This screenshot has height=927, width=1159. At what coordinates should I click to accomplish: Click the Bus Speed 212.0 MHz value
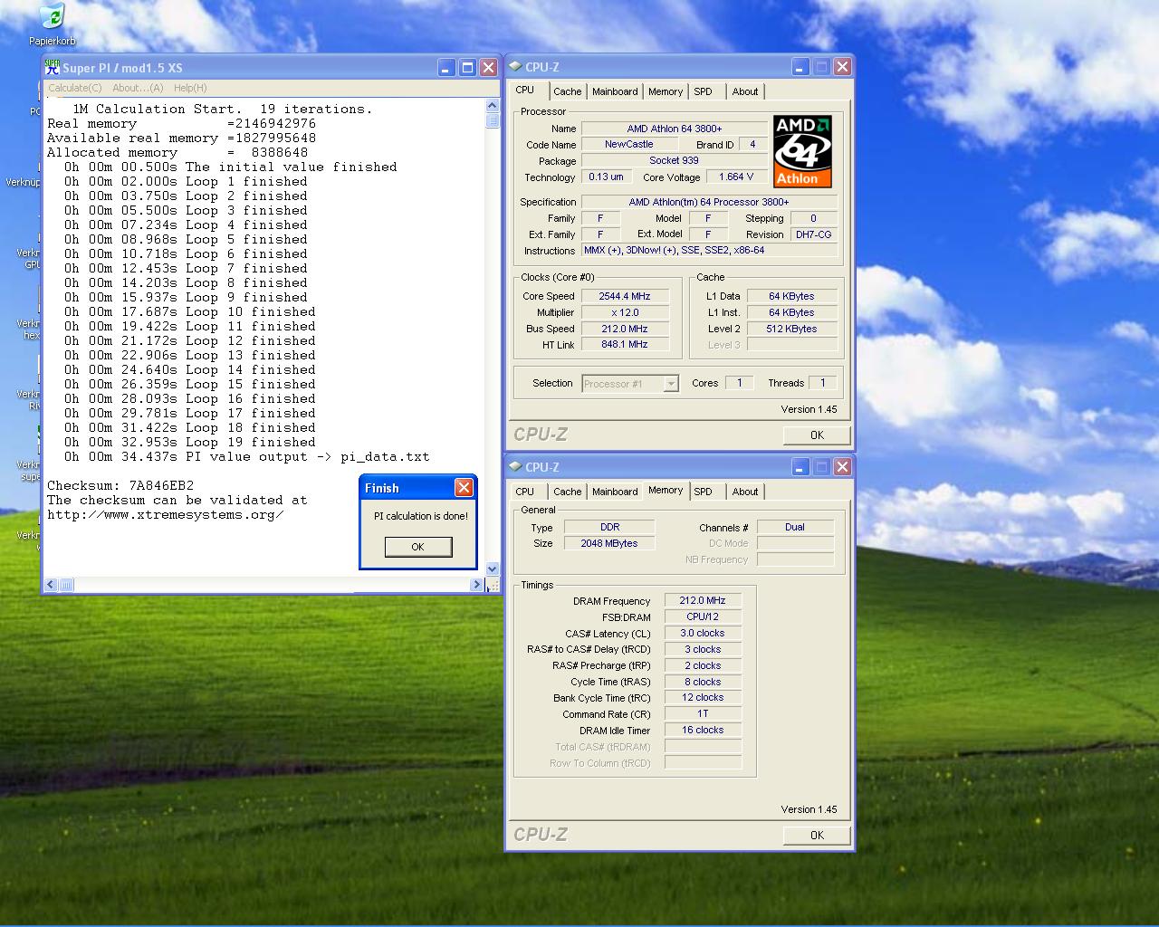point(625,329)
